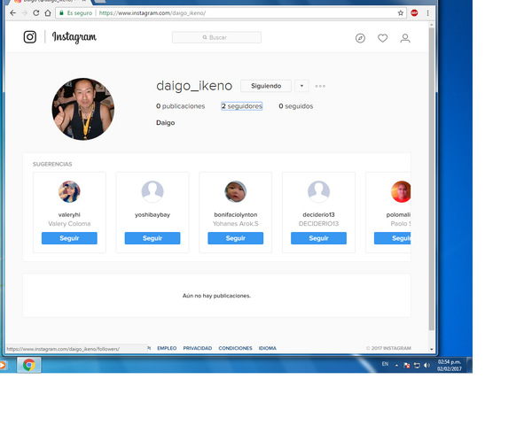
Task: Click the DECIDERIO13 full name text
Action: click(318, 224)
